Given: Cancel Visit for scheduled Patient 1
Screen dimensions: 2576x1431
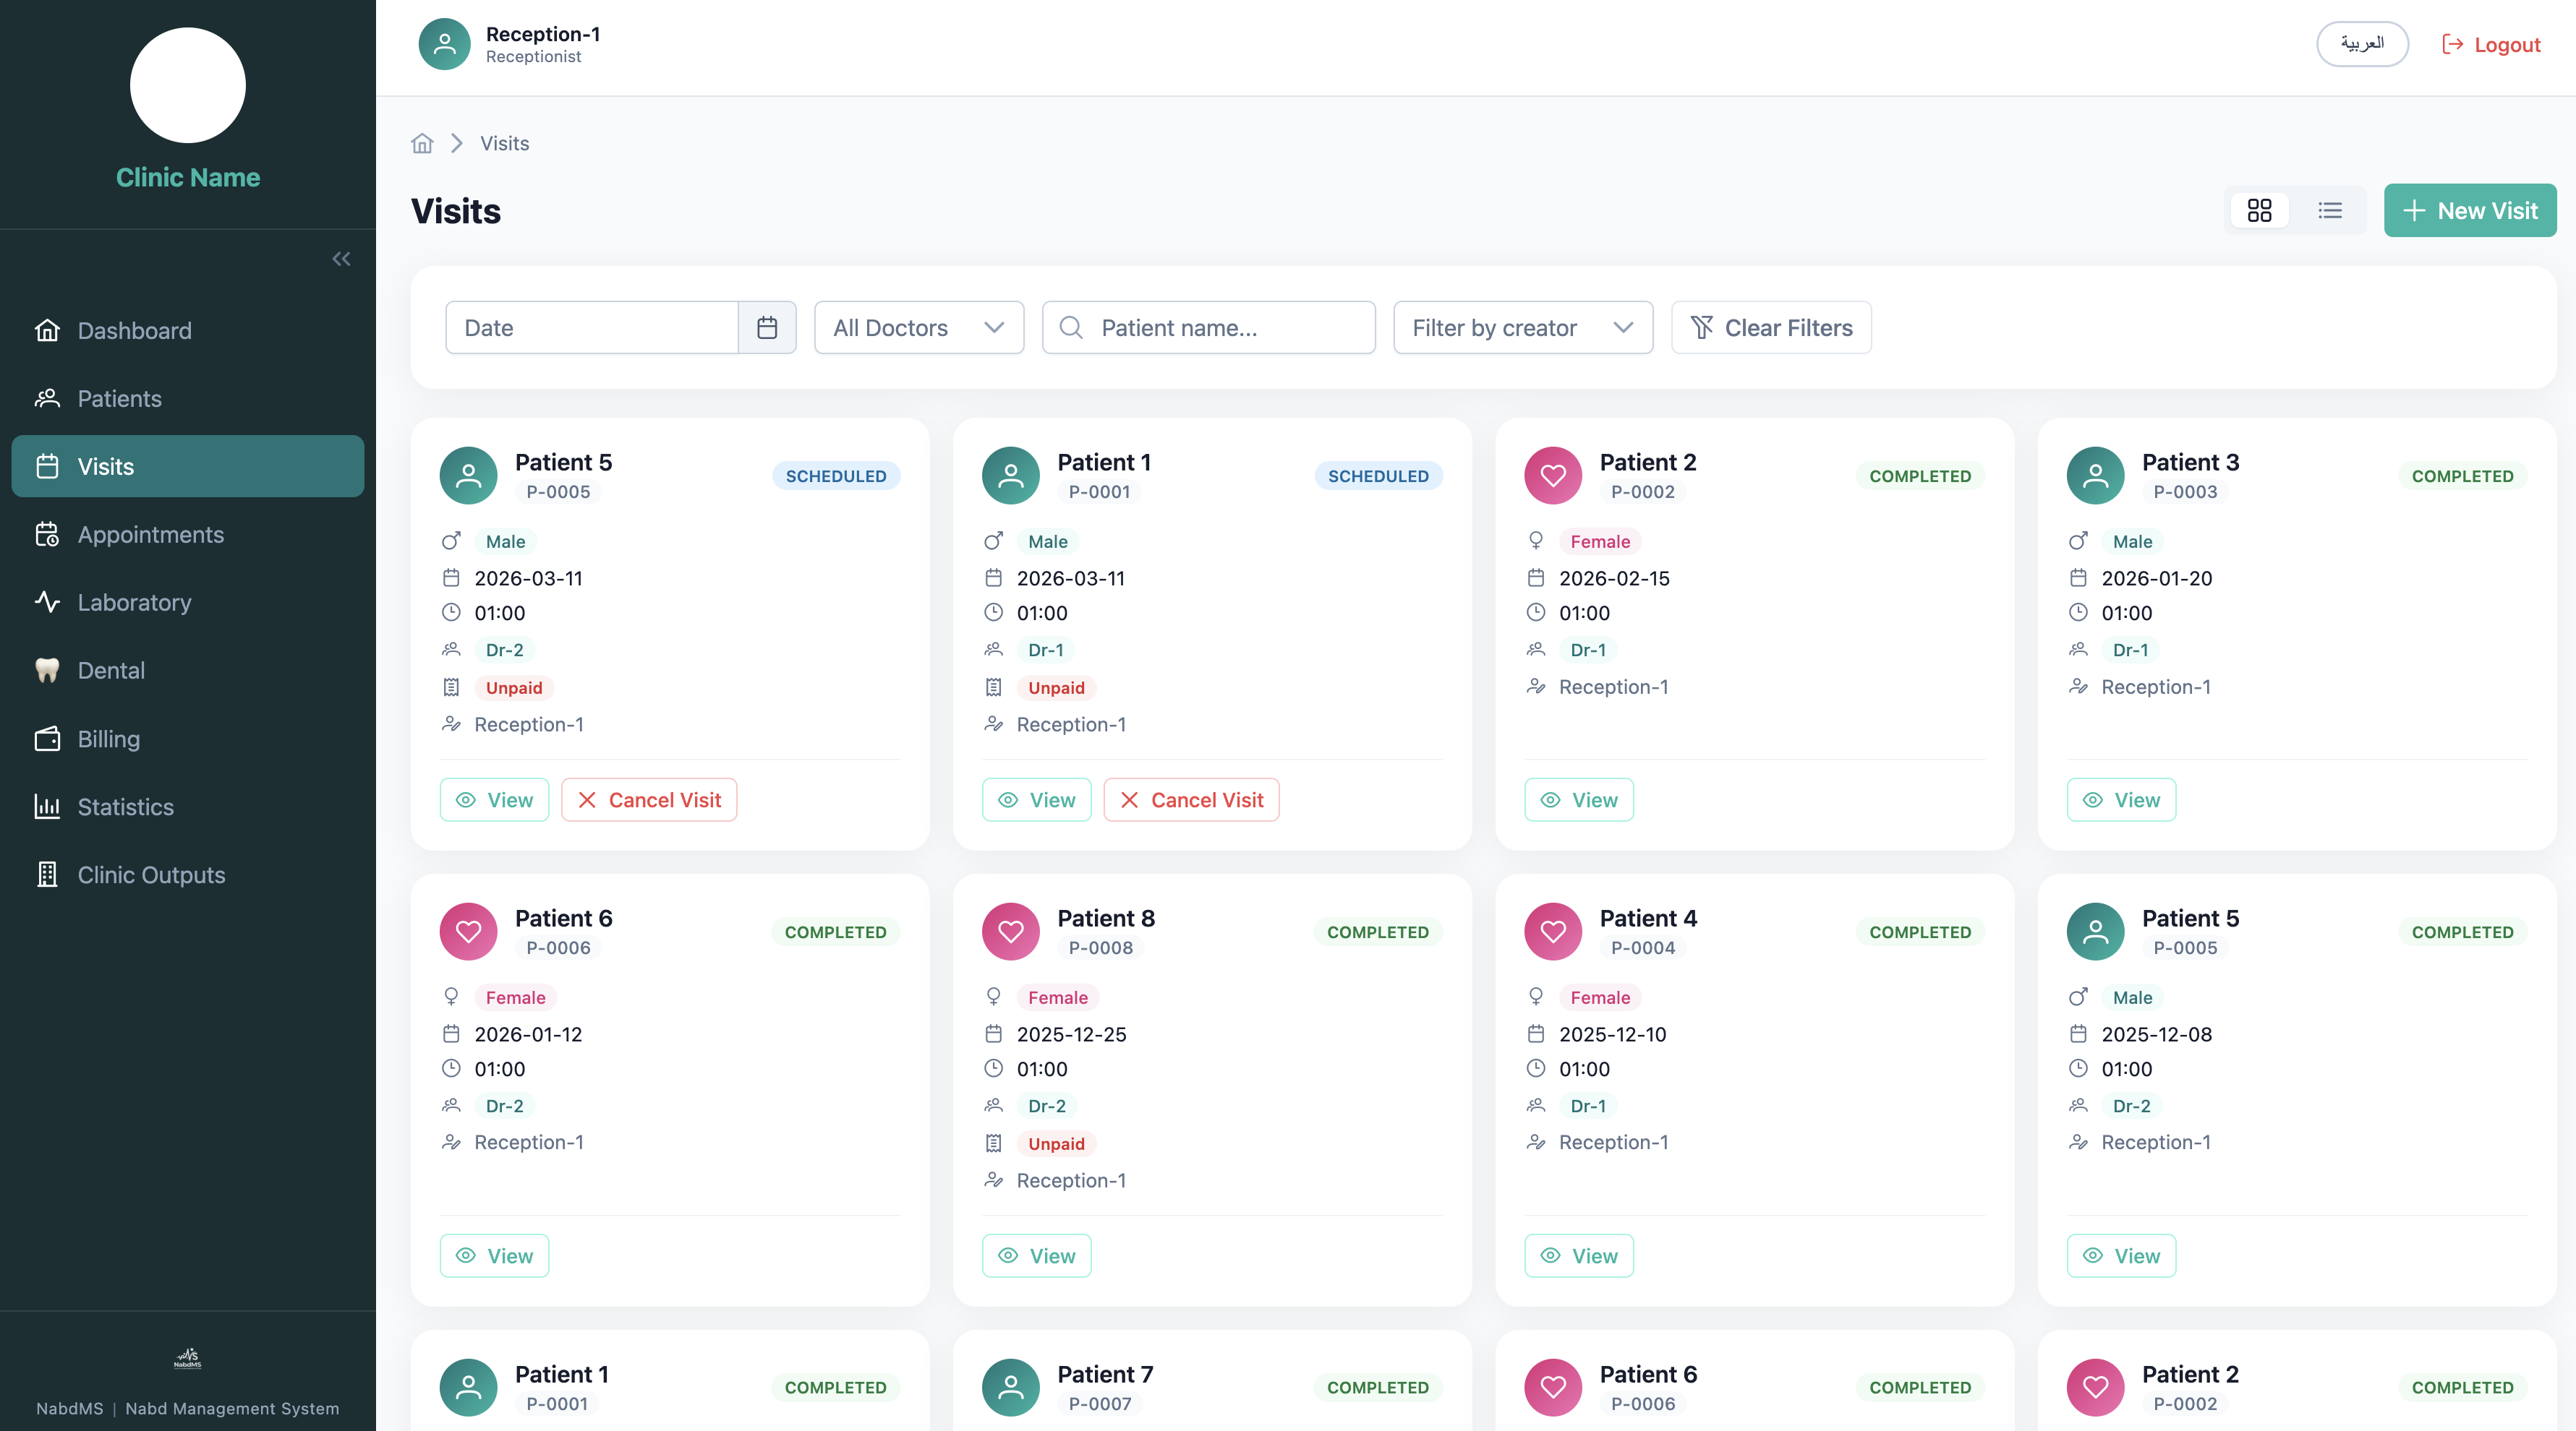Looking at the screenshot, I should coord(1191,799).
